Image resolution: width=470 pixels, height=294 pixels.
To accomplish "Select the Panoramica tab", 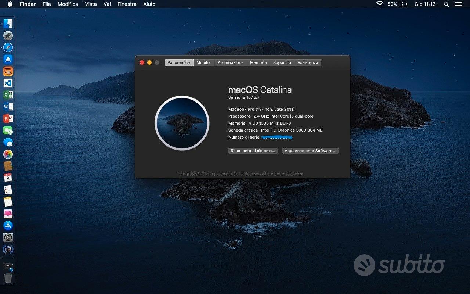I will point(179,62).
